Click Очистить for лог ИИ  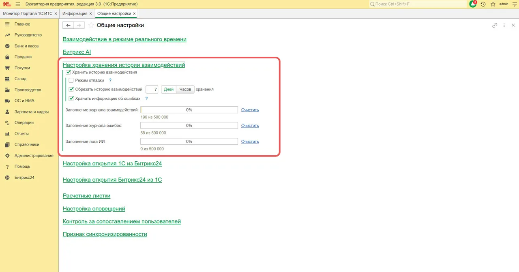(250, 141)
